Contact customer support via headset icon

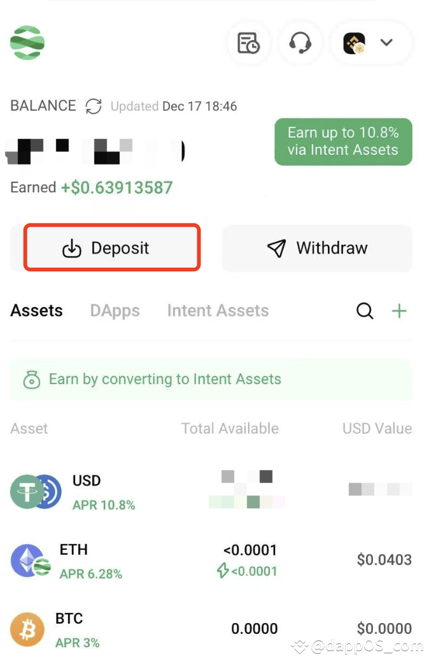(300, 43)
